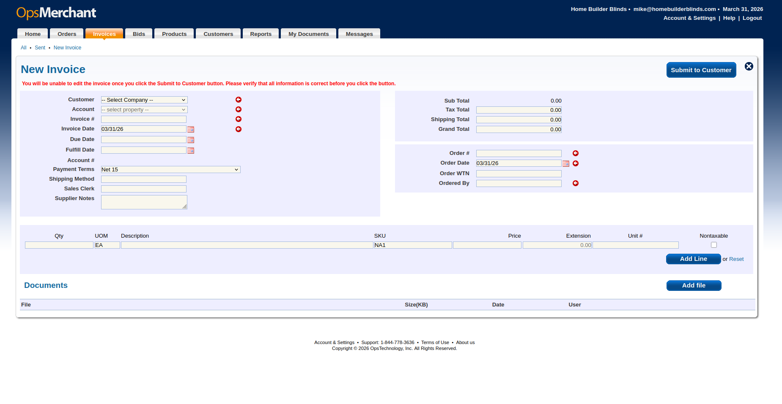Screen dimensions: 782x404
Task: Open the calendar picker for Order Date
Action: [566, 163]
